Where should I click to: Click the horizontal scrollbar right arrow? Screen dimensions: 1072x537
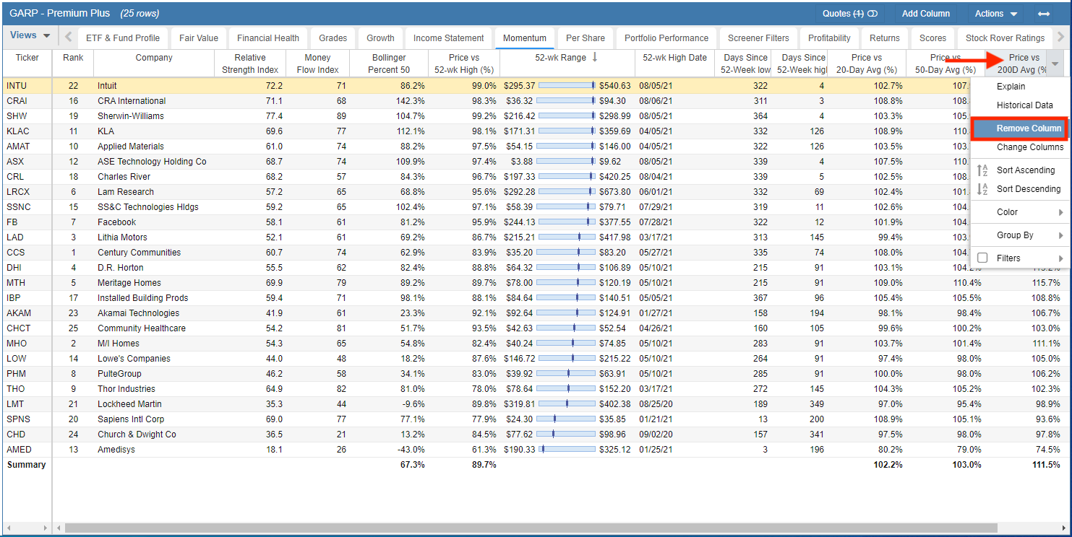(x=1064, y=528)
